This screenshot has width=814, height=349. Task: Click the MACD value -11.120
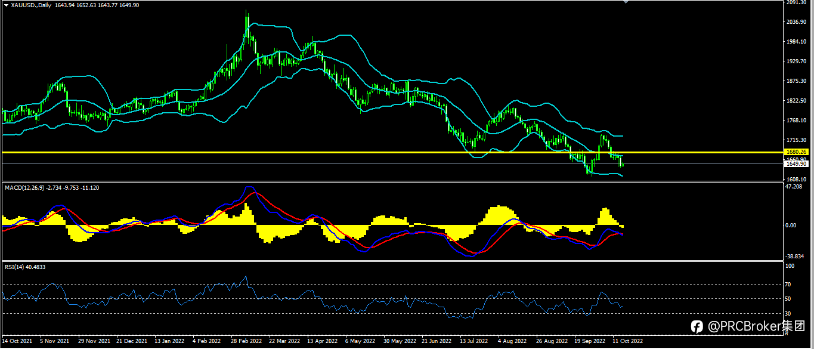[88, 188]
